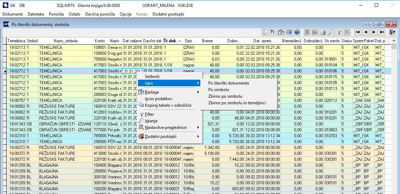
Task: Open the blue question mark help icon
Action: tap(297, 32)
